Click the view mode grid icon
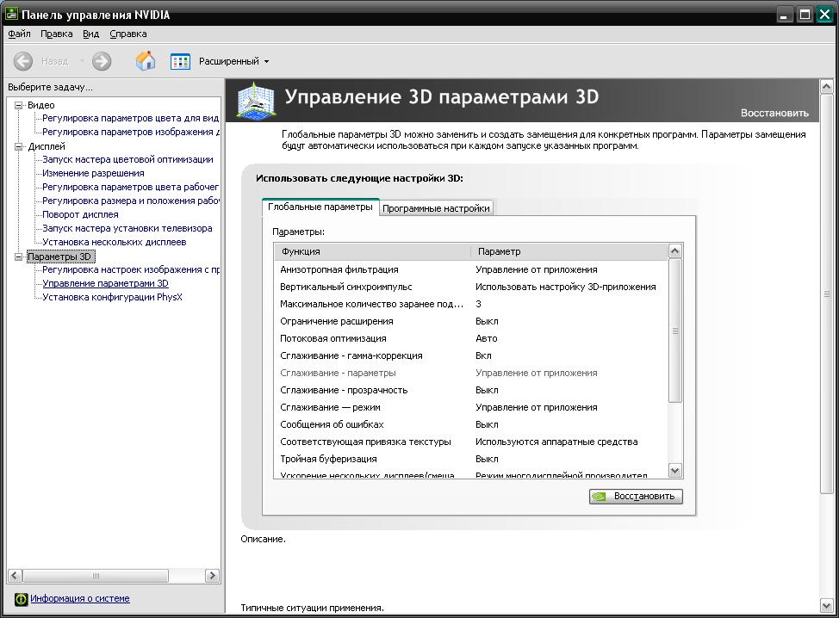The width and height of the screenshot is (839, 618). pyautogui.click(x=180, y=61)
